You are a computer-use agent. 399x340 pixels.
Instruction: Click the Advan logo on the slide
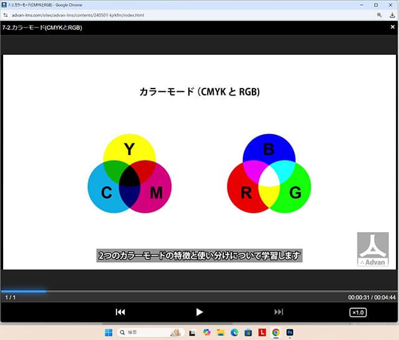(373, 250)
